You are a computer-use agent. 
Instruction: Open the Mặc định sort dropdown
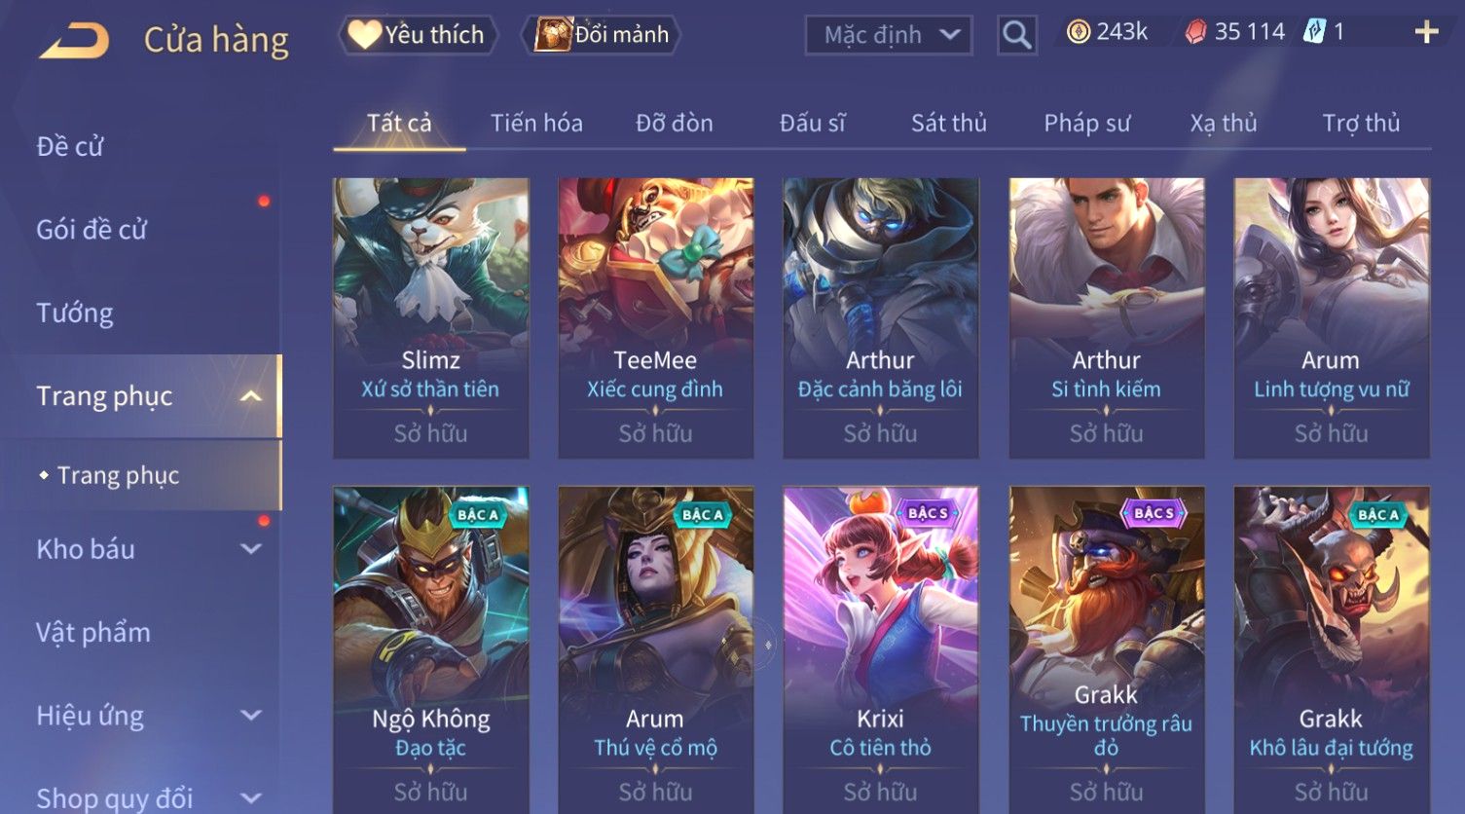click(888, 35)
